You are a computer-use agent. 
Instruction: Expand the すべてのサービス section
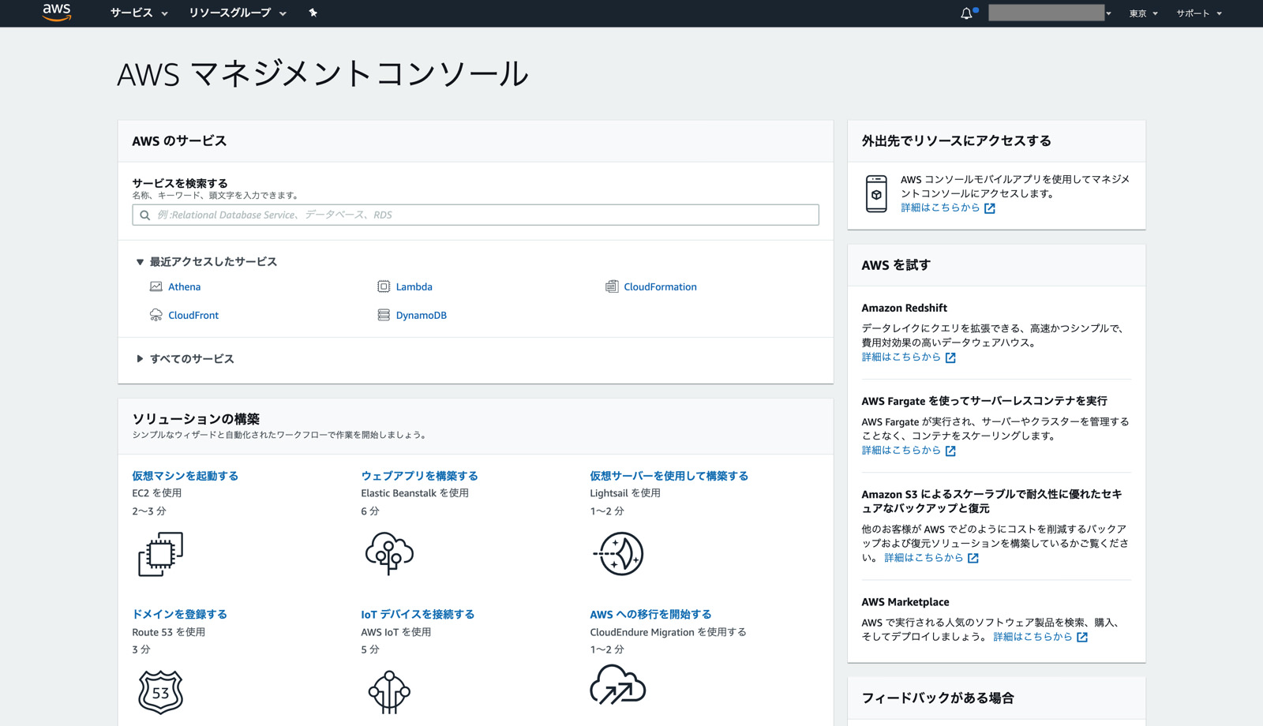pos(140,359)
